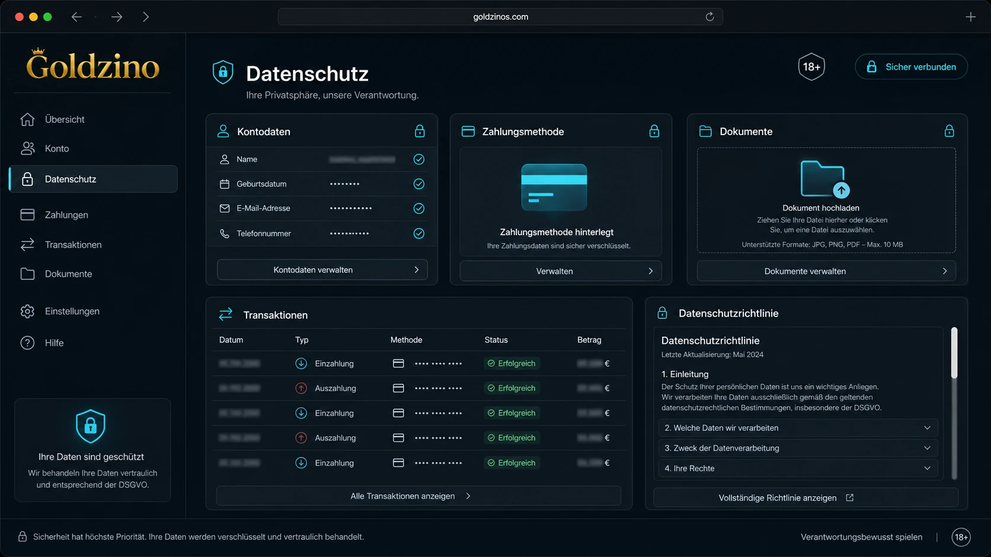This screenshot has width=991, height=557.
Task: Click the Goldzino logo
Action: (x=93, y=64)
